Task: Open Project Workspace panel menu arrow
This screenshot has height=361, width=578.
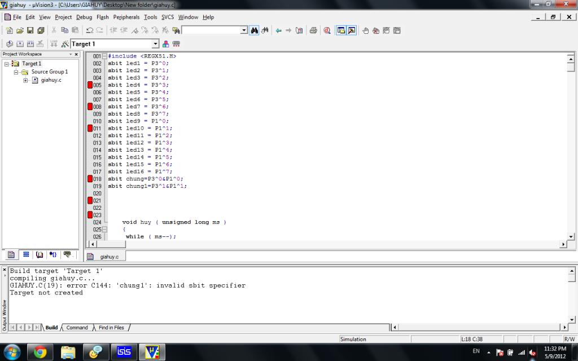Action: pyautogui.click(x=71, y=54)
